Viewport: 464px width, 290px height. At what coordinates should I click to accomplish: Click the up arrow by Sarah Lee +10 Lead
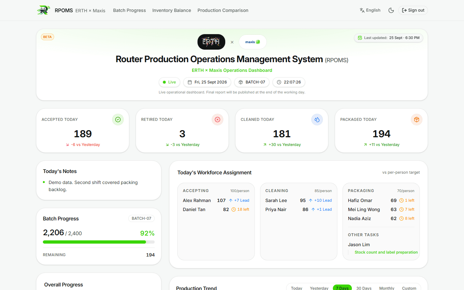[x=311, y=200]
